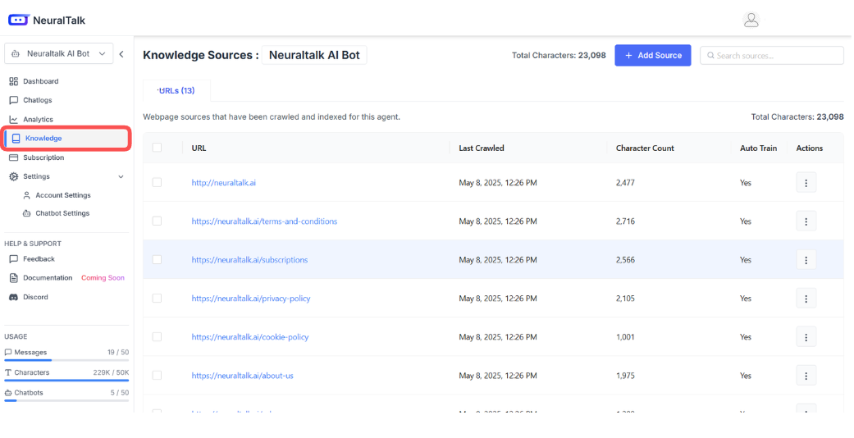Image resolution: width=854 pixels, height=438 pixels.
Task: Click the Feedback bubble icon
Action: (14, 259)
